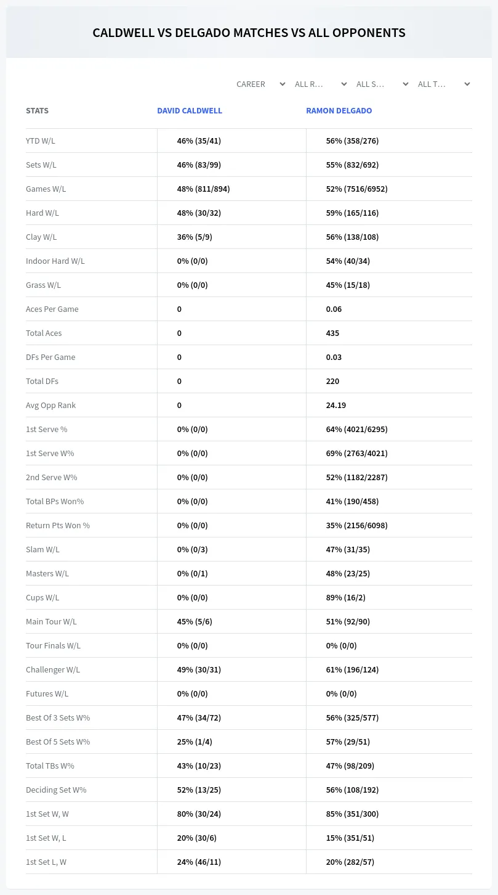Select the Avg Opp Rank row label

(51, 405)
